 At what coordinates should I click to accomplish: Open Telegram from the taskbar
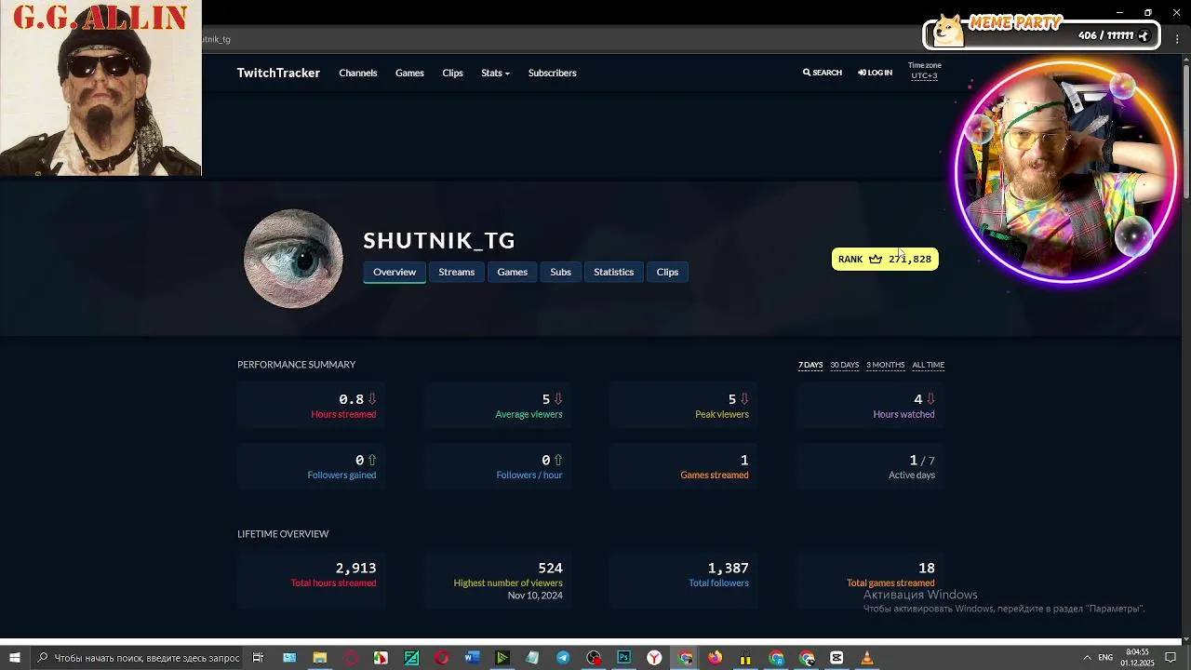coord(563,658)
